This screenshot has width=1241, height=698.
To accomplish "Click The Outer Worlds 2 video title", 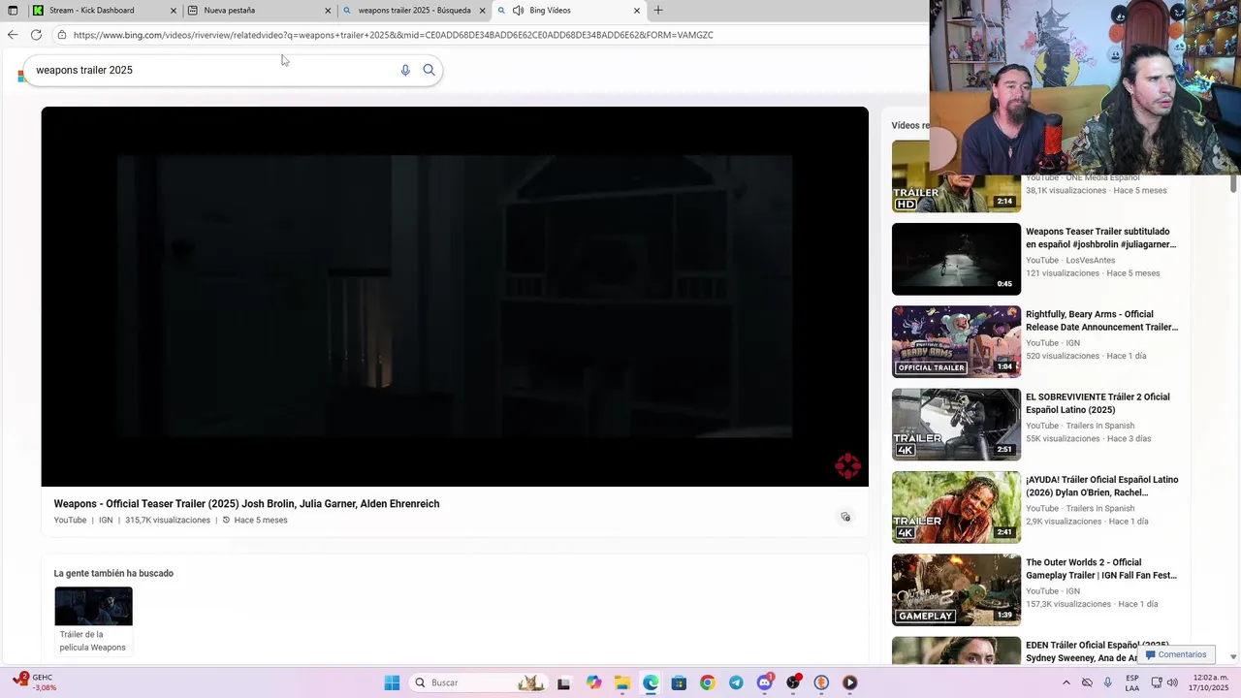I will [1101, 569].
